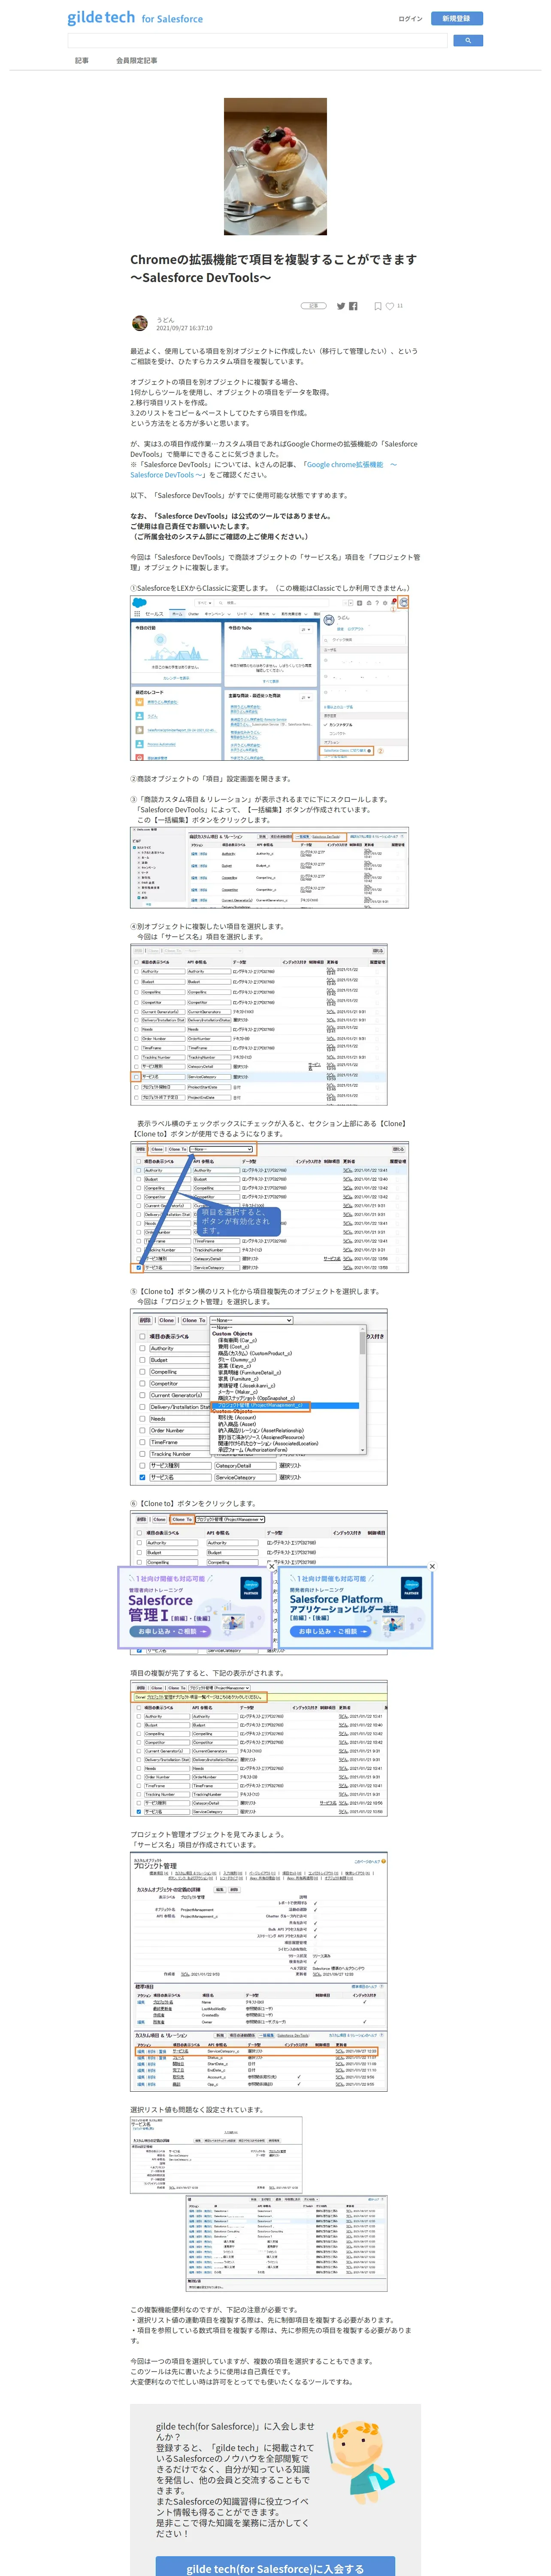Screen dimensions: 551x2576
Task: Enlarge the プロジェクト管理 object detail screenshot
Action: tap(259, 1973)
